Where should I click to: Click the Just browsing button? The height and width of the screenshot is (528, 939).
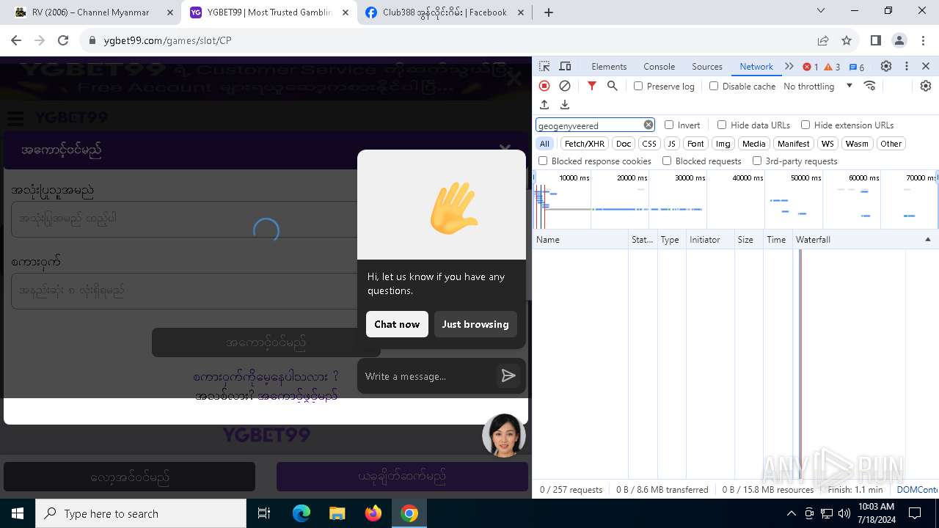coord(475,324)
